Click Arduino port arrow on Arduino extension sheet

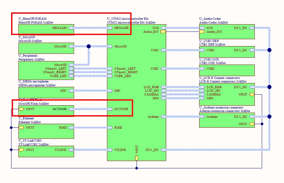(x=202, y=116)
